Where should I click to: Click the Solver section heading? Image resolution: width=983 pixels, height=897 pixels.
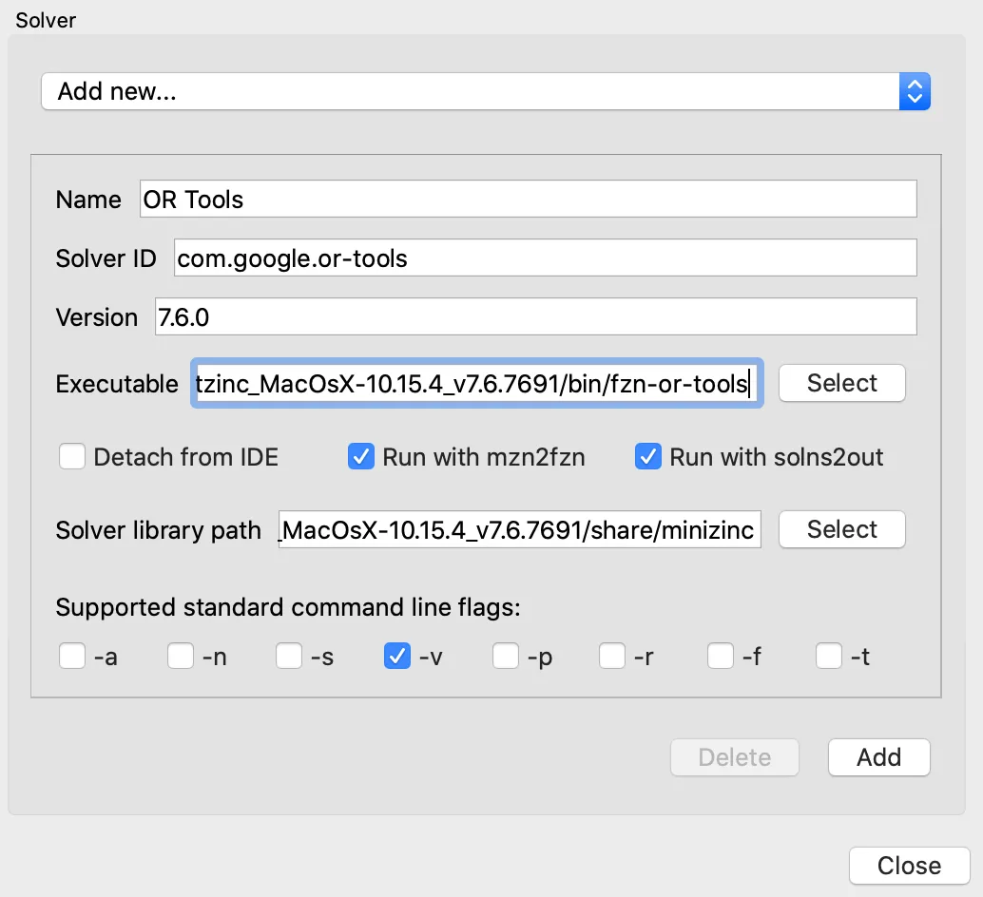click(46, 20)
